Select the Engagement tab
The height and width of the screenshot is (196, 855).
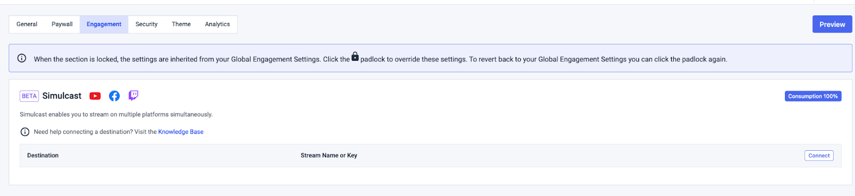[x=104, y=24]
